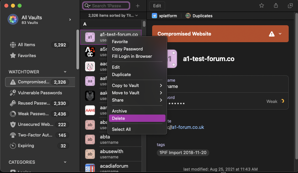This screenshot has width=298, height=173.
Task: Open the Expiring items list
Action: (26, 146)
